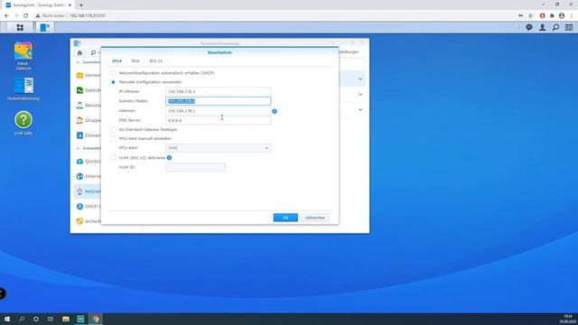Open DSM Hilfe desktop icon

click(x=23, y=123)
